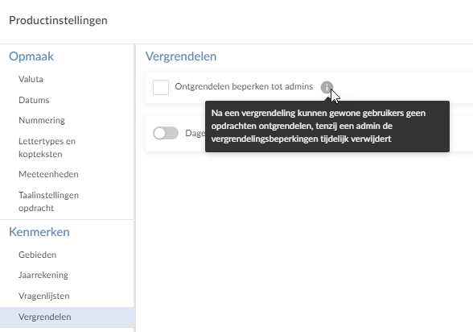Go to Jaarrekening settings
This screenshot has height=332, width=473.
click(x=43, y=276)
